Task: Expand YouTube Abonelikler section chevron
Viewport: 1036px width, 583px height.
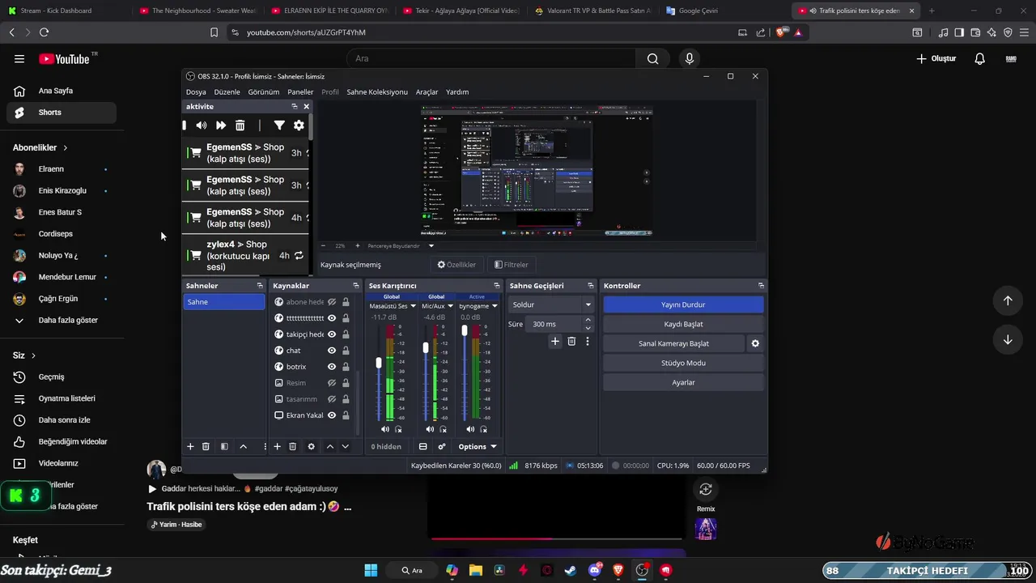Action: coord(66,148)
